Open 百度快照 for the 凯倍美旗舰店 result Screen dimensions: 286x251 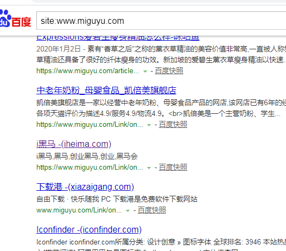(x=173, y=125)
